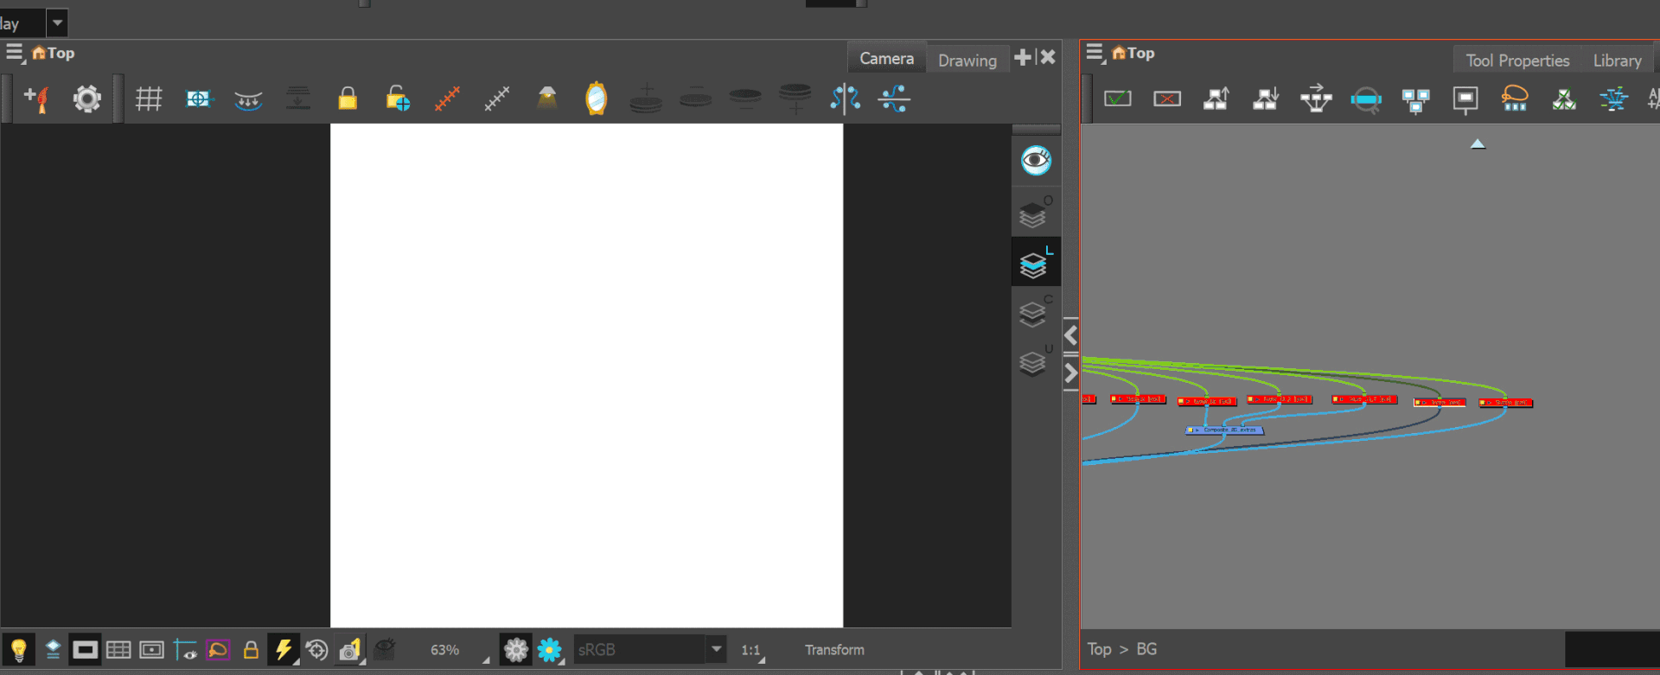Click the Flip Vertical icon
The image size is (1660, 675).
pyautogui.click(x=894, y=99)
